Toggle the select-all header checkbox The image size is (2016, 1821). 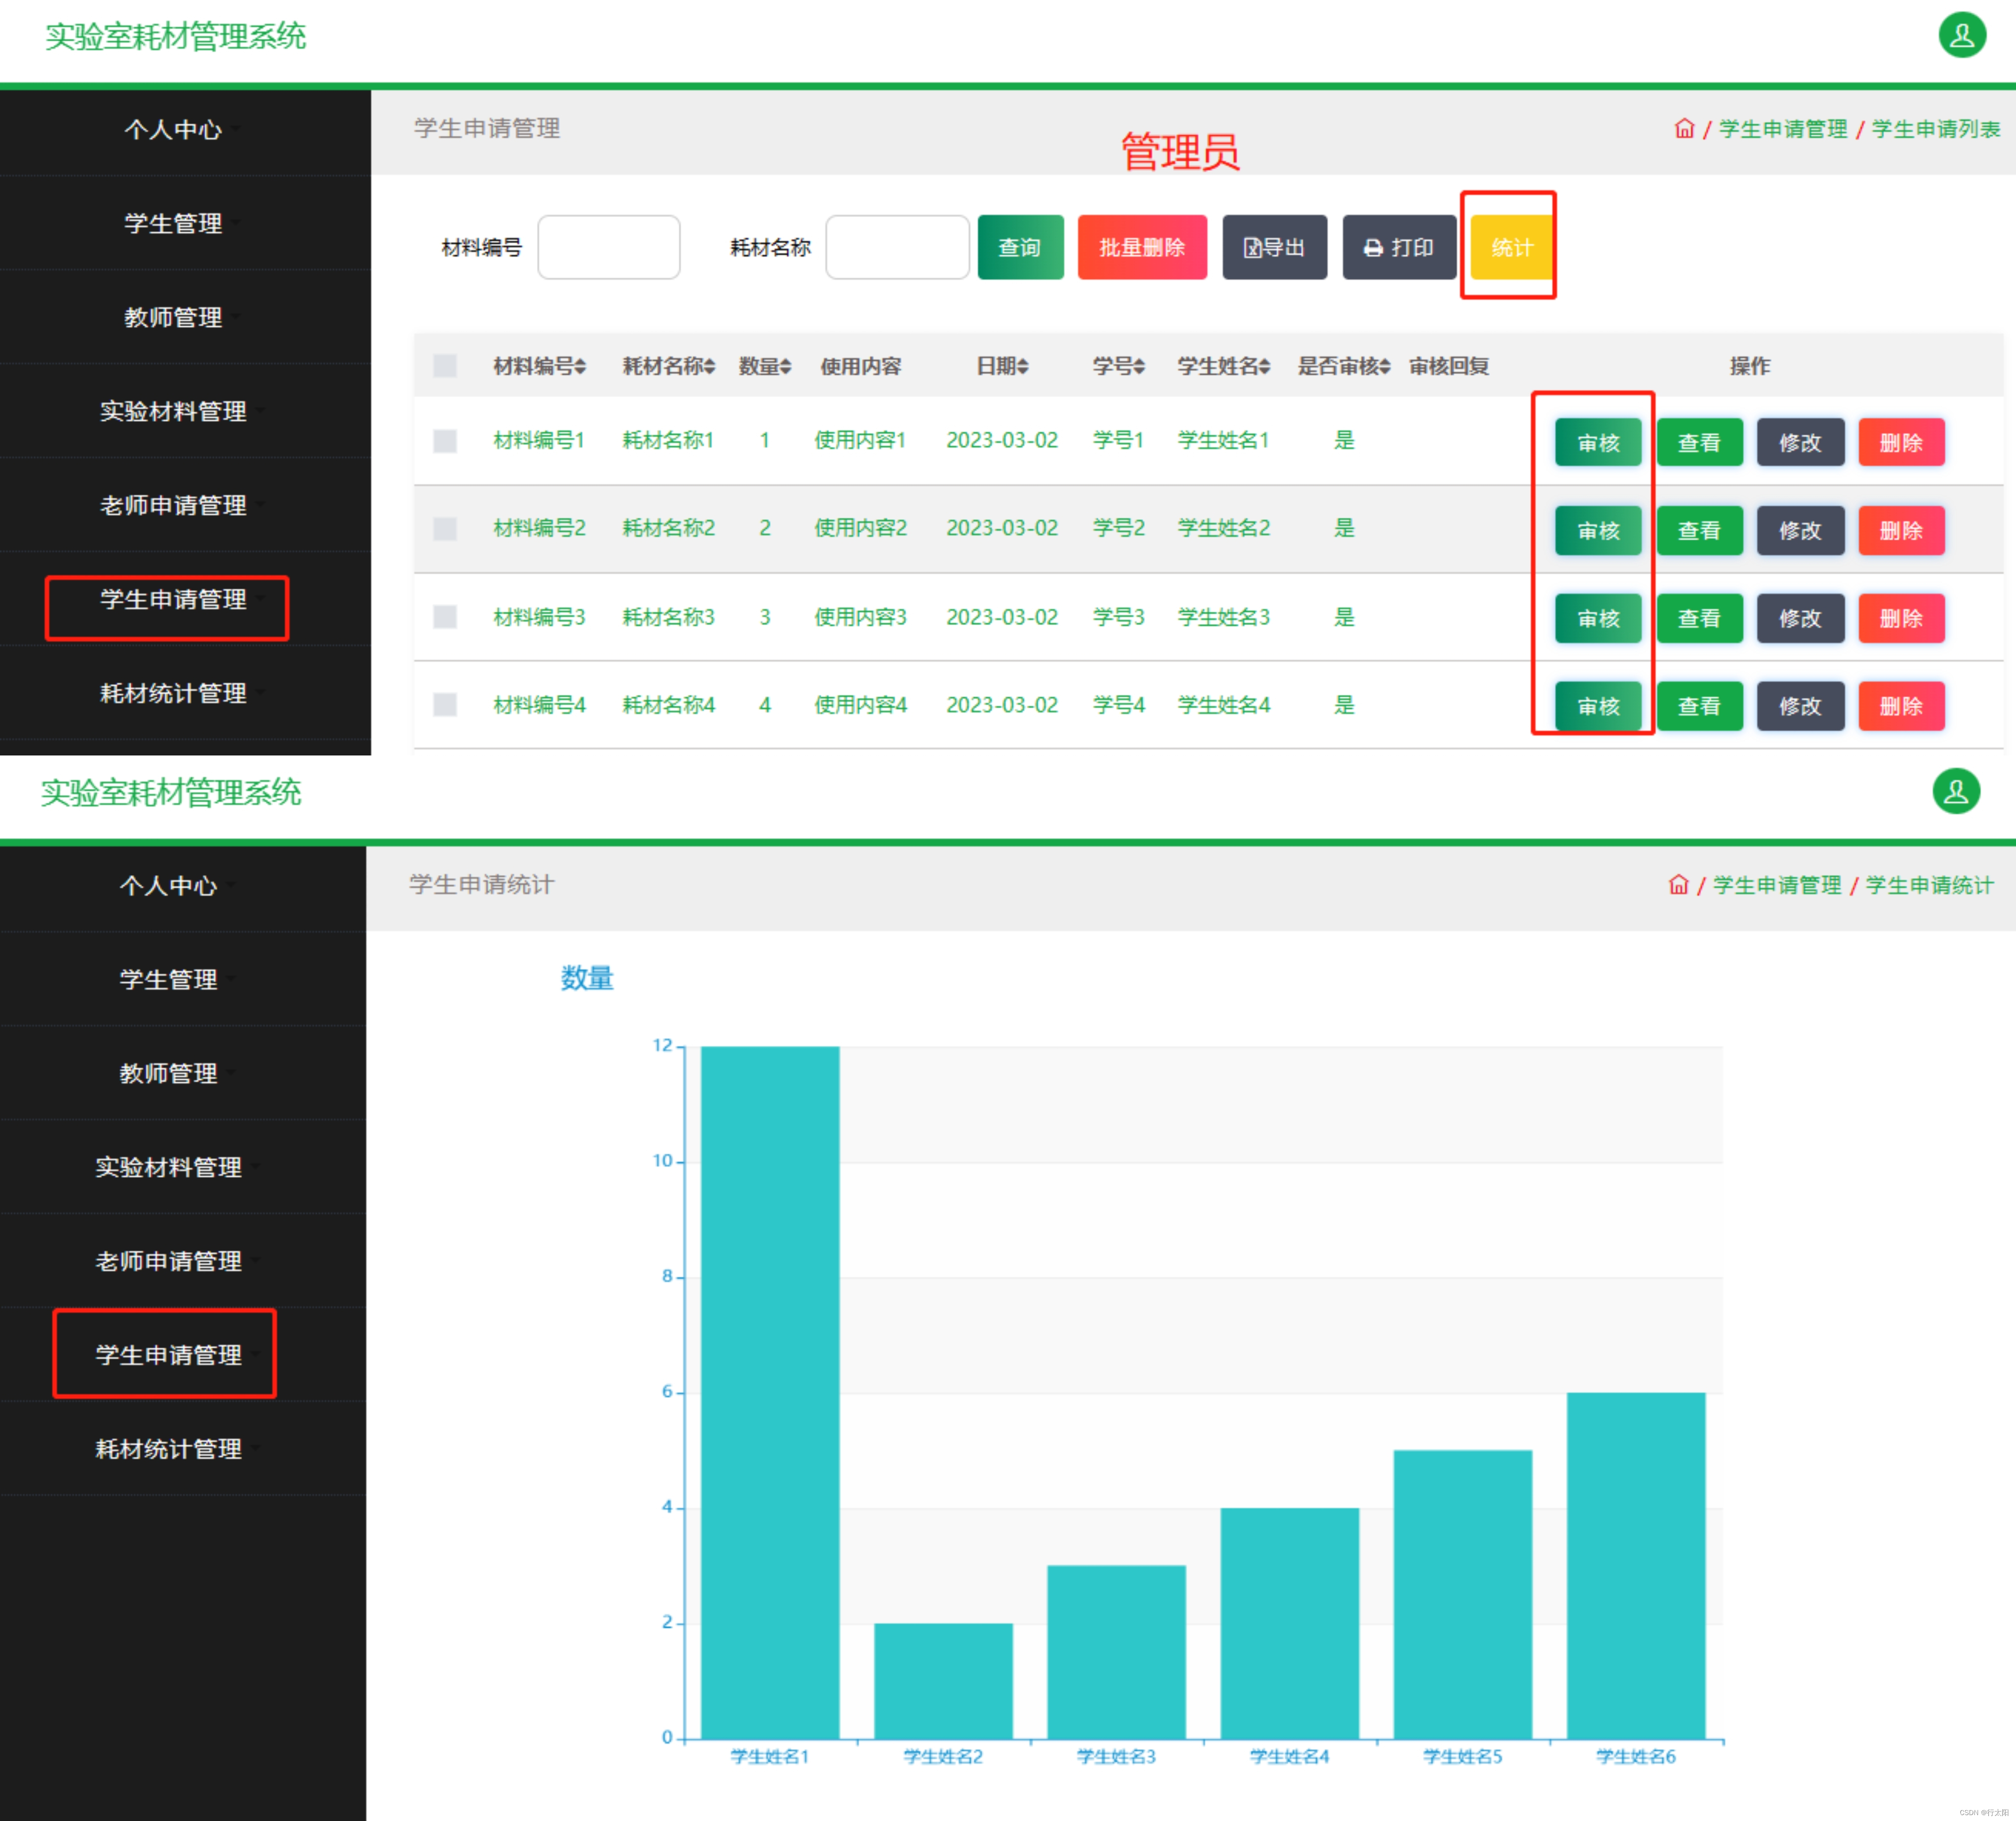pyautogui.click(x=445, y=366)
